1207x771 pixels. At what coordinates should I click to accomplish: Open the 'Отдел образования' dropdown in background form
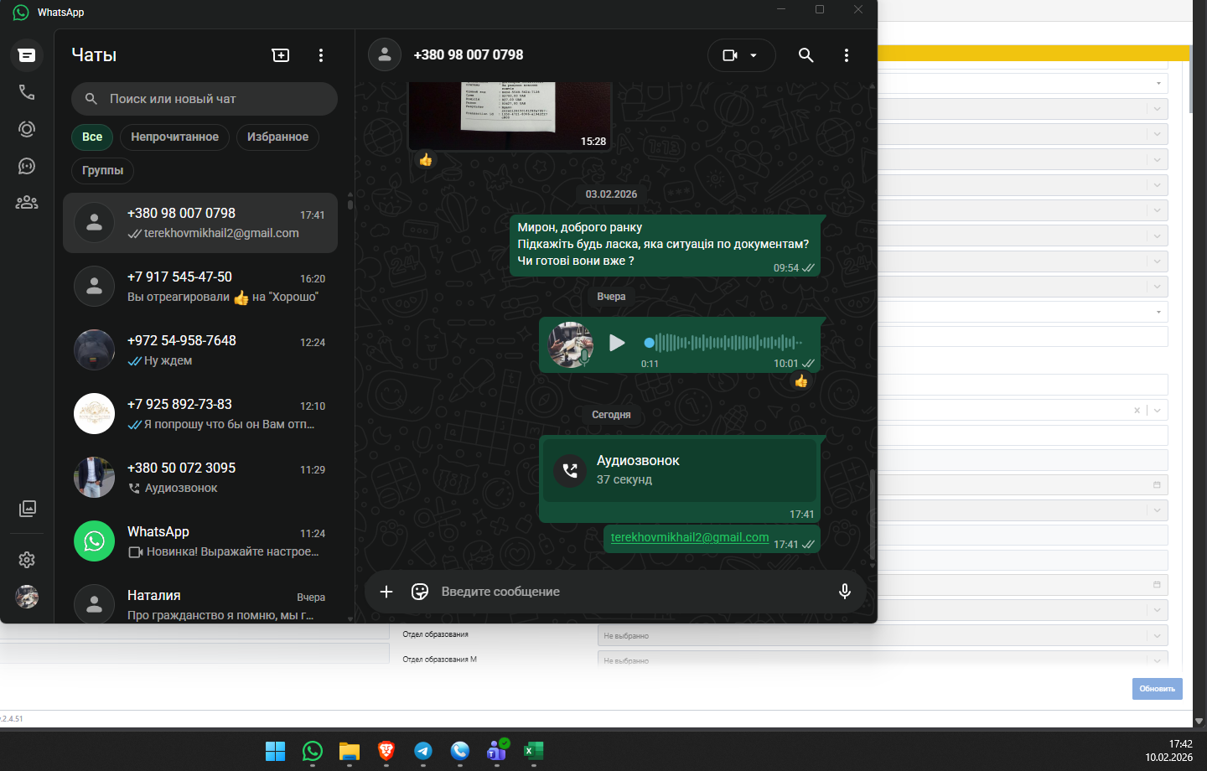pos(883,635)
